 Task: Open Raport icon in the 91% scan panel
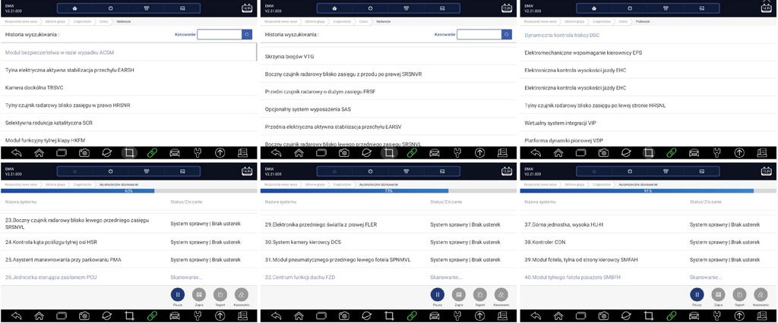(740, 295)
